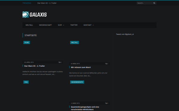179x111 pixels.
Task: Open comments icon on Star Wars VII post
Action: click(59, 62)
